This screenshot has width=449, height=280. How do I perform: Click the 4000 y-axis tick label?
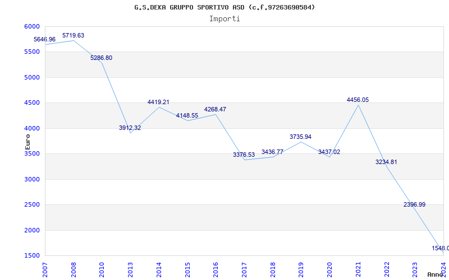[32, 128]
